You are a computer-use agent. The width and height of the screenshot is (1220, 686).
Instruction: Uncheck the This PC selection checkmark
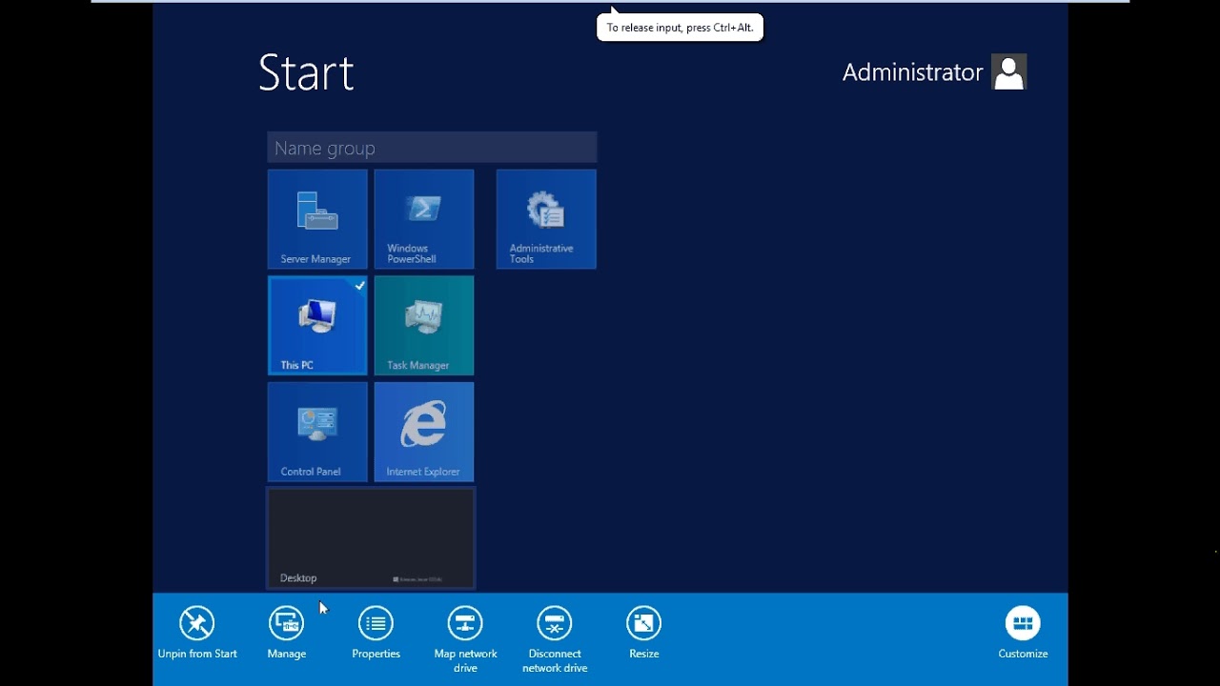coord(359,285)
